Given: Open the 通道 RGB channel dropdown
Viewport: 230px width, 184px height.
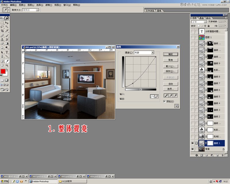Looking at the screenshot, I should point(153,52).
